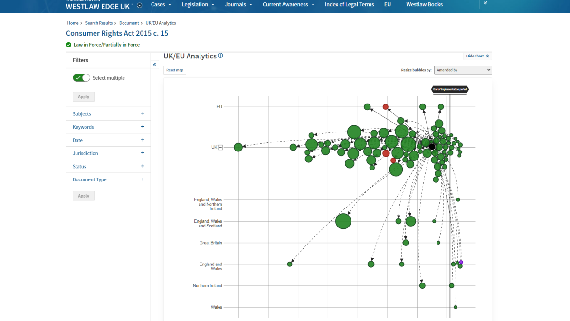Image resolution: width=570 pixels, height=321 pixels.
Task: Click the Thomson Reuters orb icon beside Westlaw Edge UK
Action: [139, 5]
